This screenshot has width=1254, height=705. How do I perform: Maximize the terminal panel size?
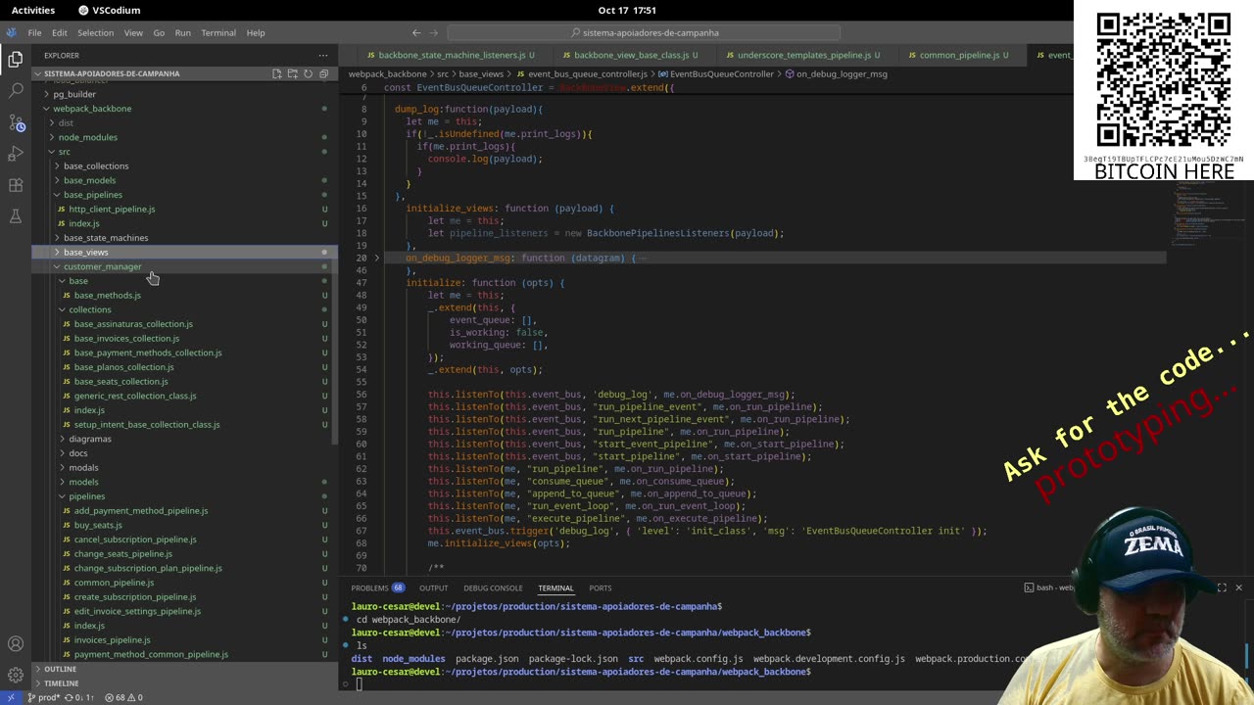[x=1222, y=587]
